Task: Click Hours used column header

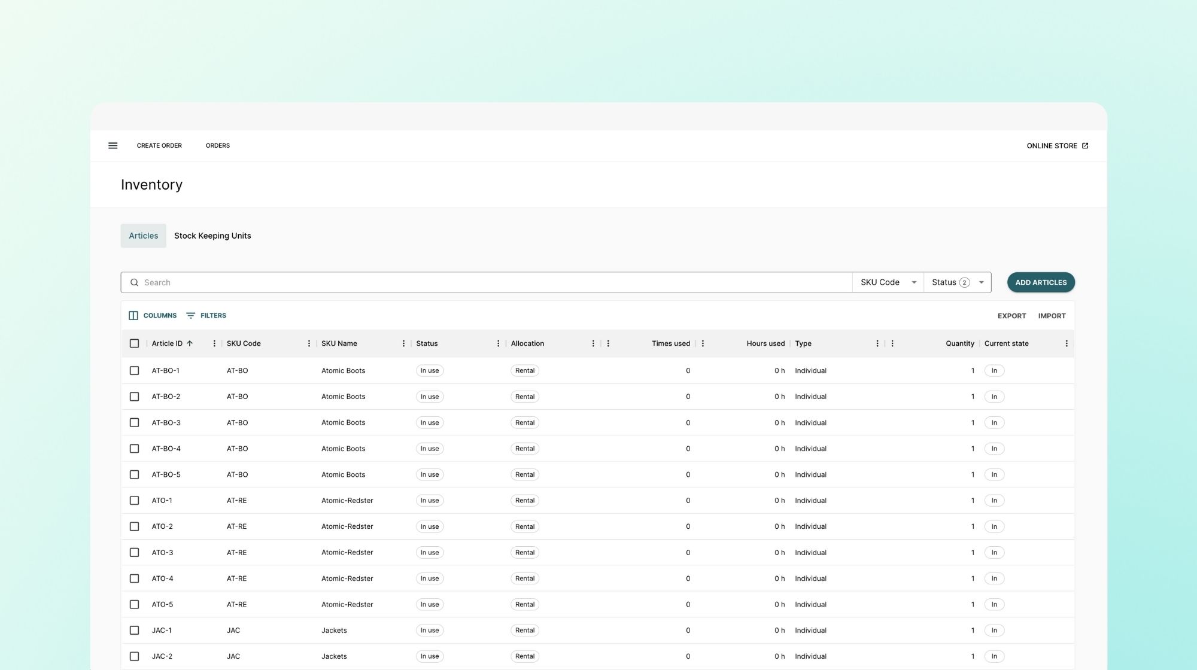Action: tap(765, 343)
